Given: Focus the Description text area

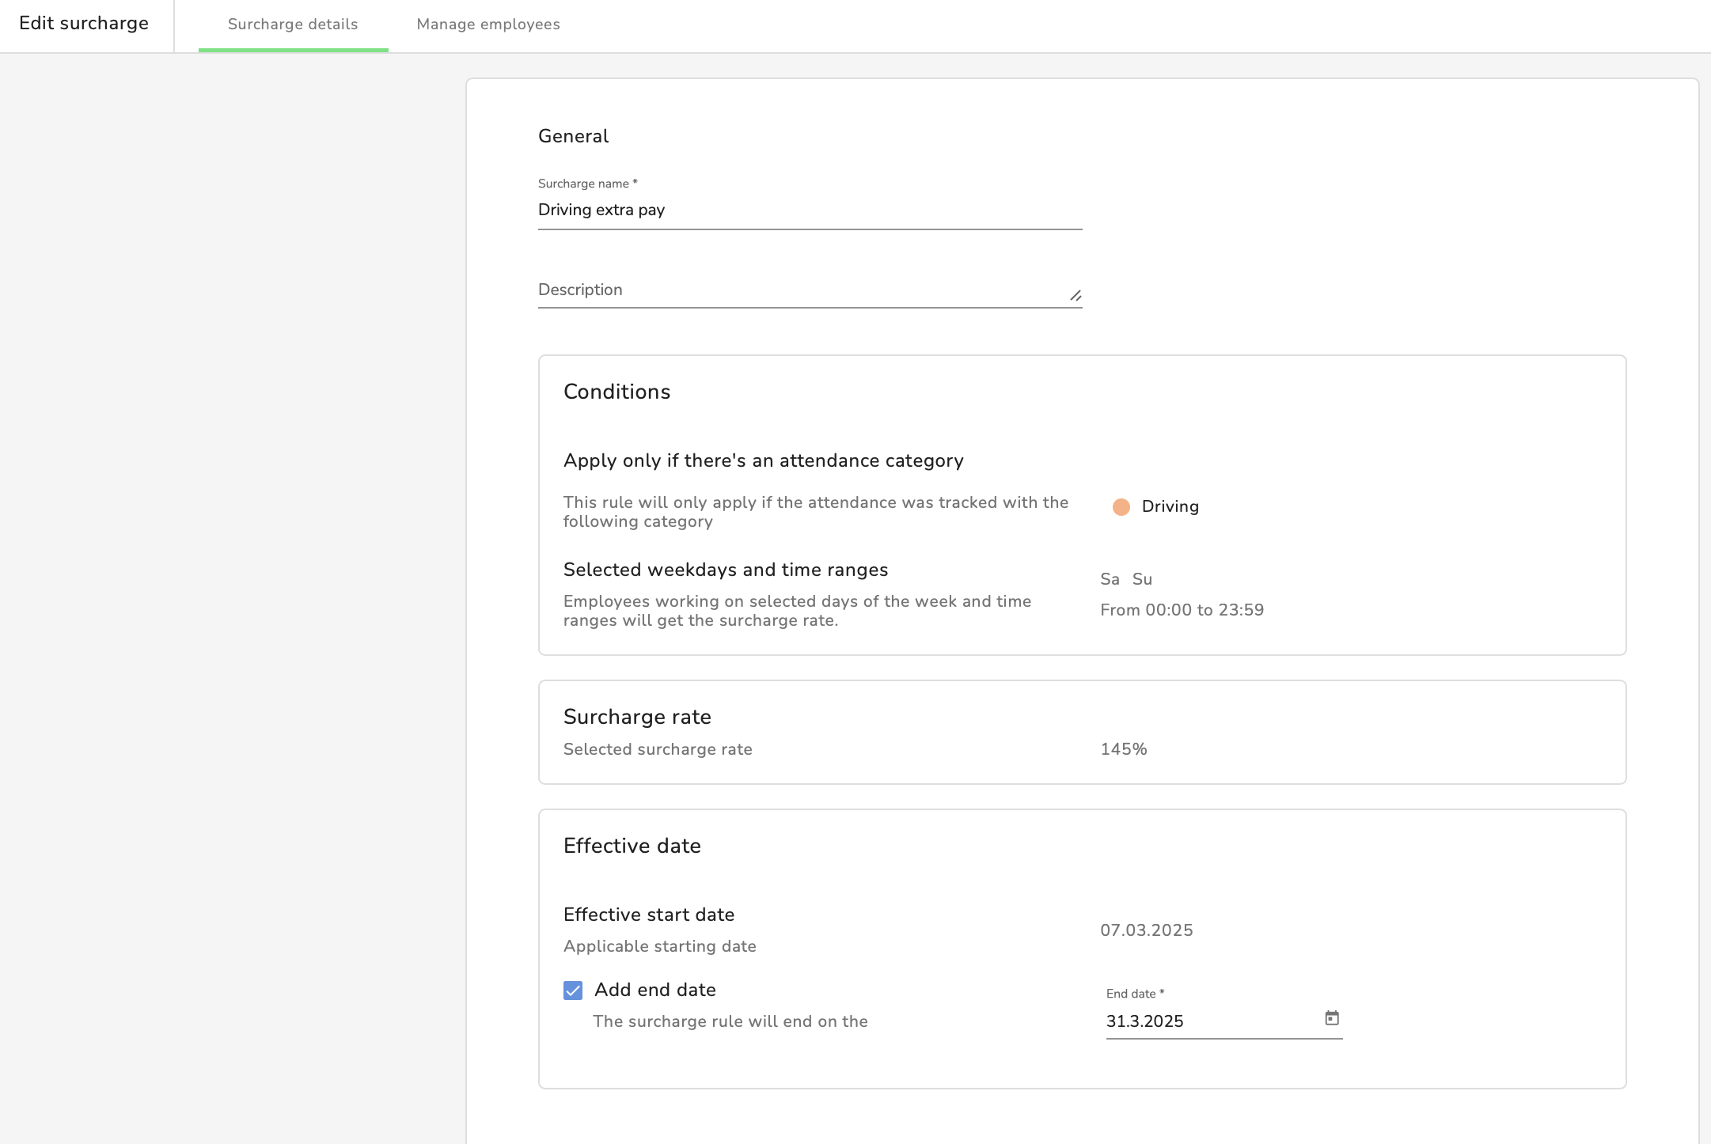Looking at the screenshot, I should pyautogui.click(x=799, y=290).
